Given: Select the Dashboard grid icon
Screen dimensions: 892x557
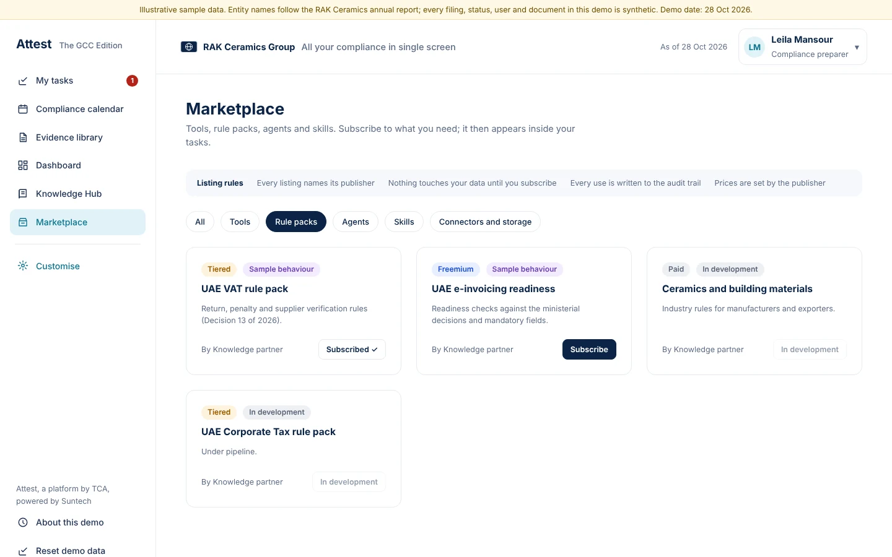Looking at the screenshot, I should click(x=23, y=165).
